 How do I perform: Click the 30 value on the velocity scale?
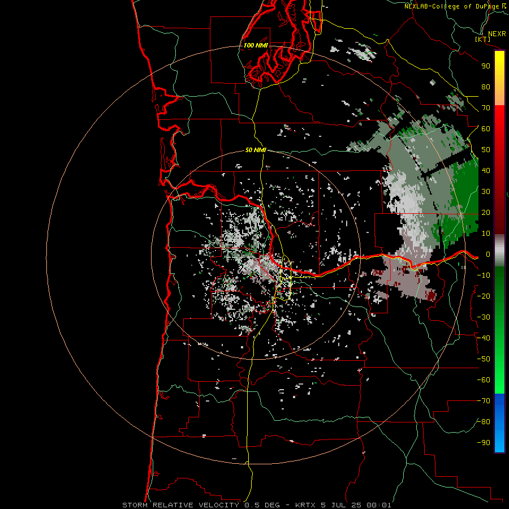pyautogui.click(x=486, y=192)
